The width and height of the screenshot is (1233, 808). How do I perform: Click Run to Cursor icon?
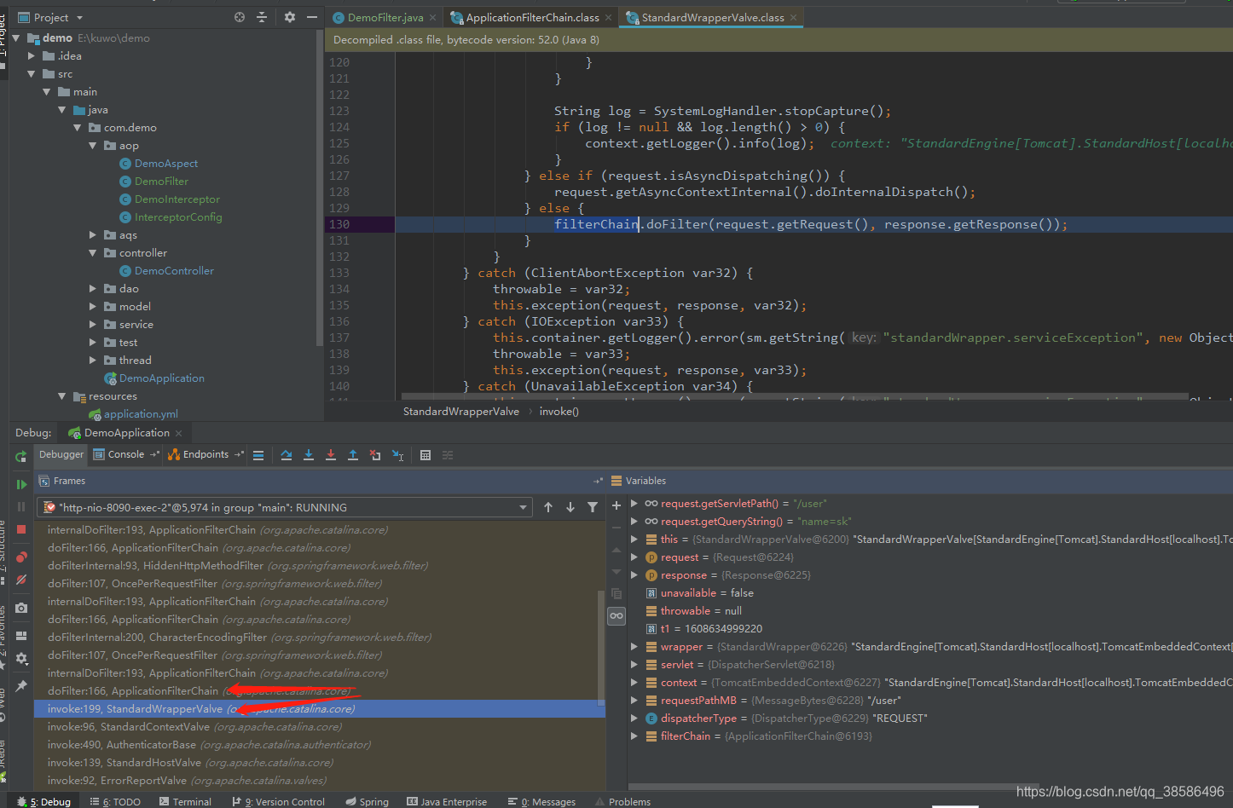coord(398,455)
